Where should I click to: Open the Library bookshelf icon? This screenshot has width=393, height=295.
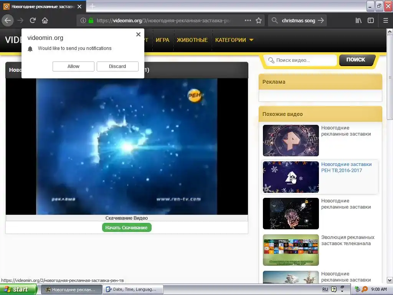tap(359, 20)
